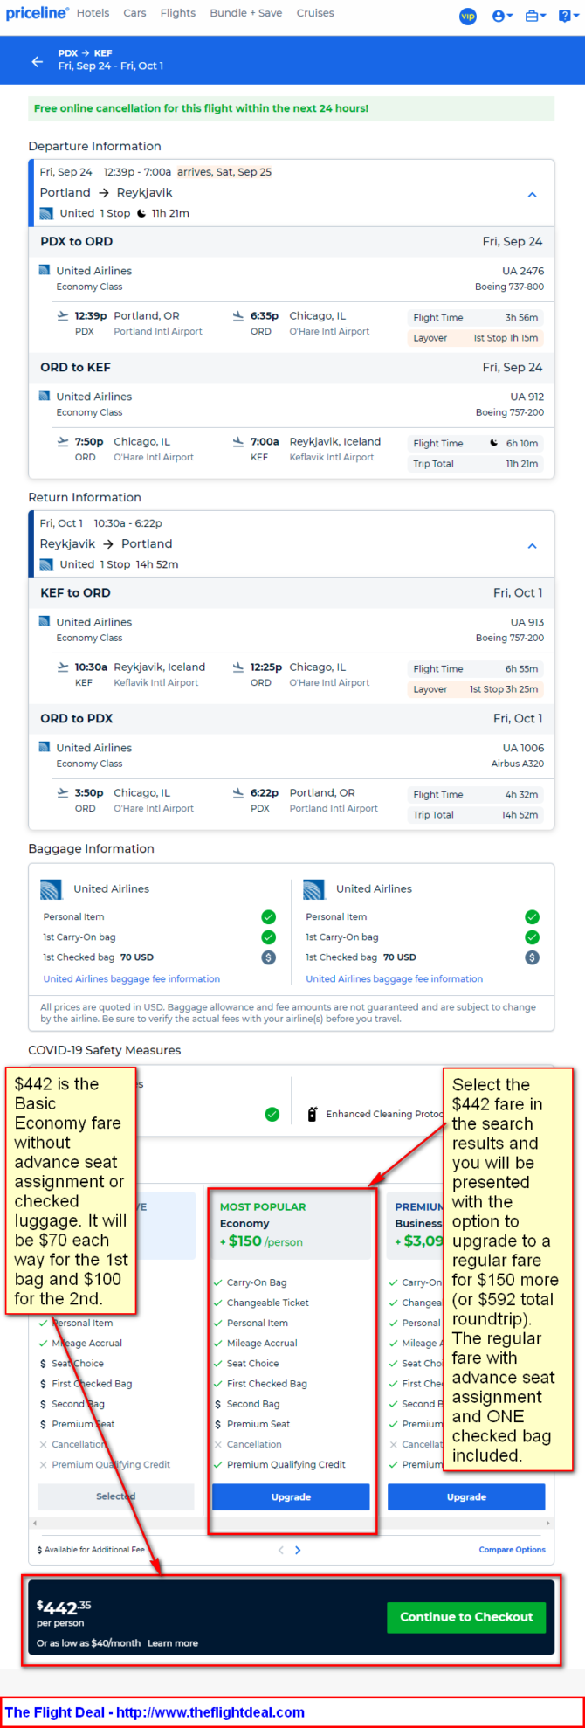
Task: Click takeoff icon next to 7:50p
Action: click(x=63, y=441)
